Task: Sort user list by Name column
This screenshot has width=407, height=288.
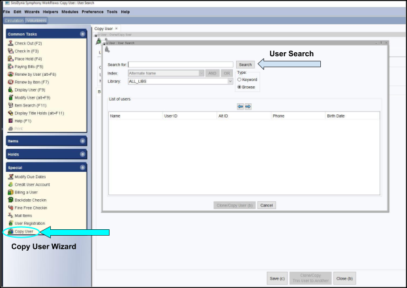Action: click(x=136, y=116)
